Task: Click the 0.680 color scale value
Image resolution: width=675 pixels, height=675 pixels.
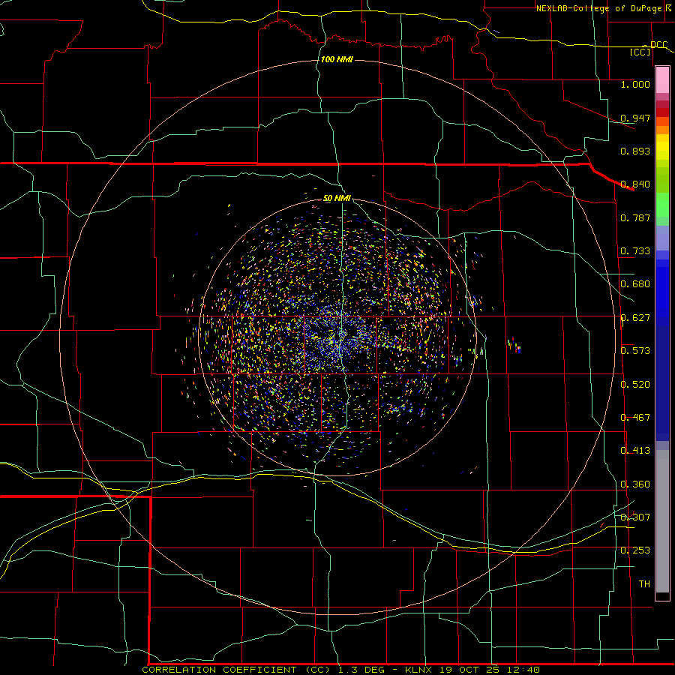Action: click(635, 284)
